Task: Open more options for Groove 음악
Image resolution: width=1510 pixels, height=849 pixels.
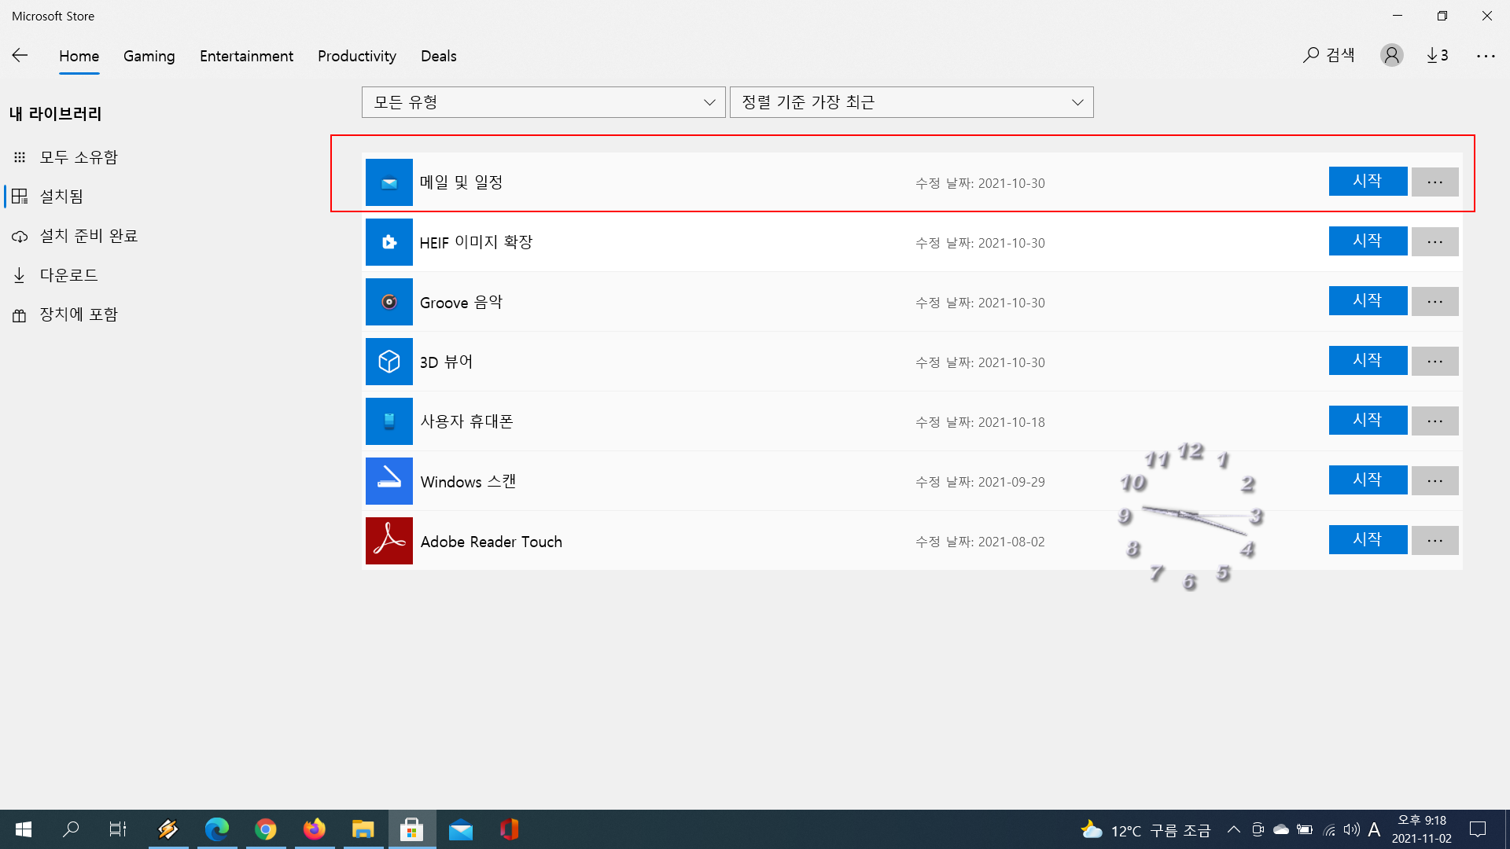Action: point(1434,301)
